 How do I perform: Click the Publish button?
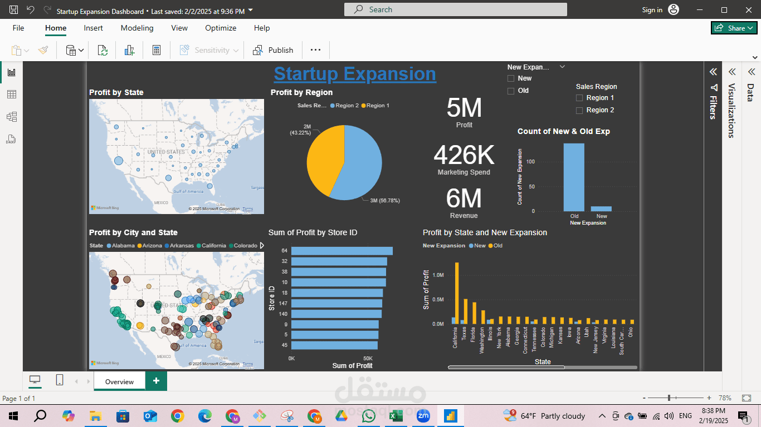coord(273,50)
